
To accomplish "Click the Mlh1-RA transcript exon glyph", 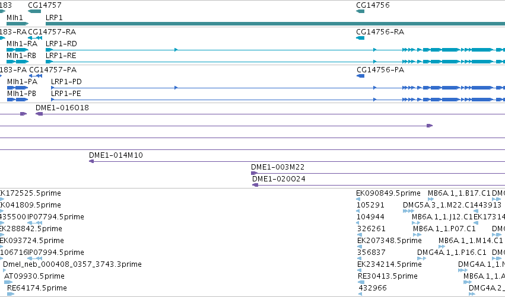I will [x=17, y=50].
